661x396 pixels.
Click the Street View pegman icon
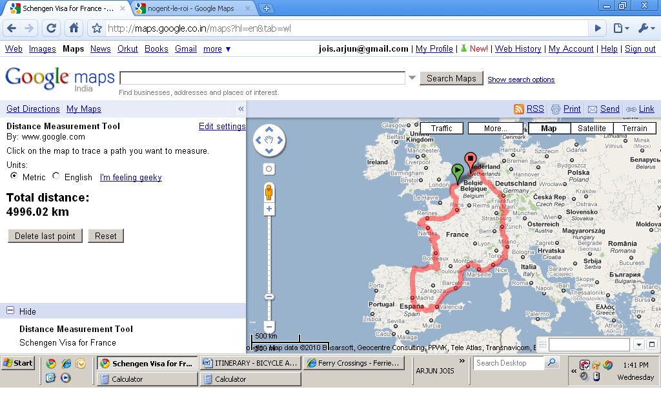pyautogui.click(x=269, y=193)
